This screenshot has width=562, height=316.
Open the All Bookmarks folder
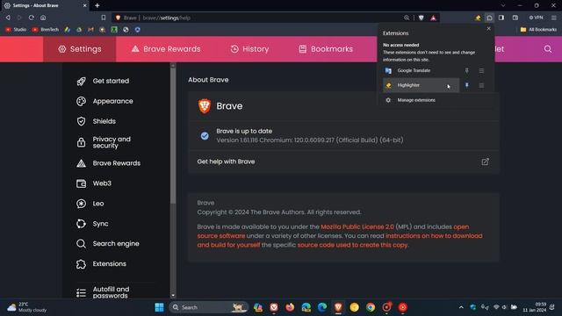[538, 29]
